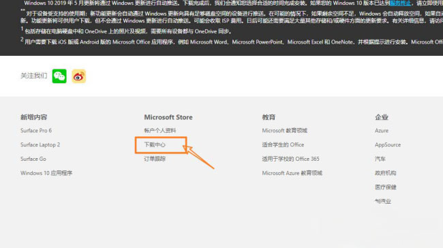The image size is (443, 248).
Task: Open the 汽车 link
Action: pos(380,159)
